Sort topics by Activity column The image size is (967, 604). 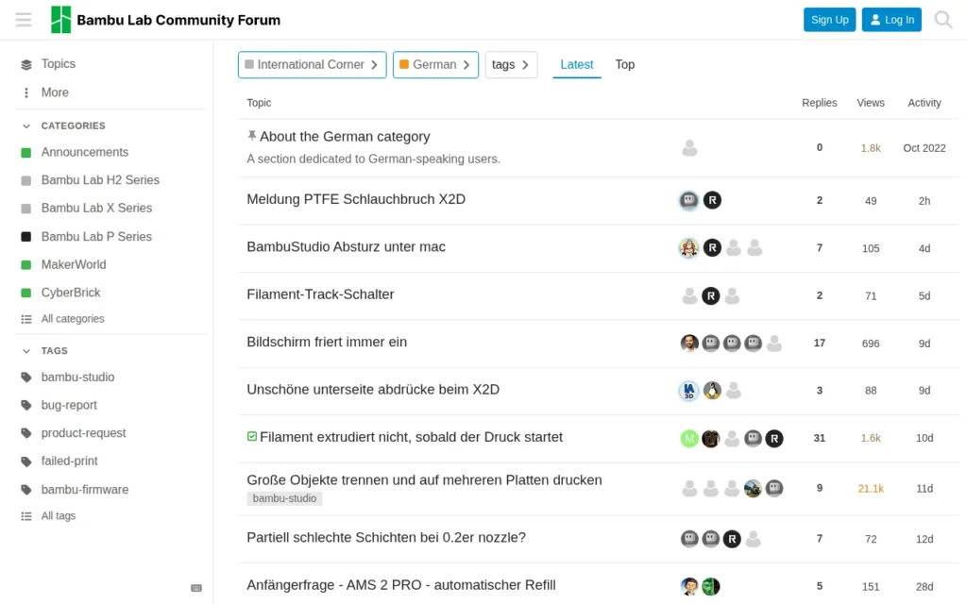[x=924, y=103]
